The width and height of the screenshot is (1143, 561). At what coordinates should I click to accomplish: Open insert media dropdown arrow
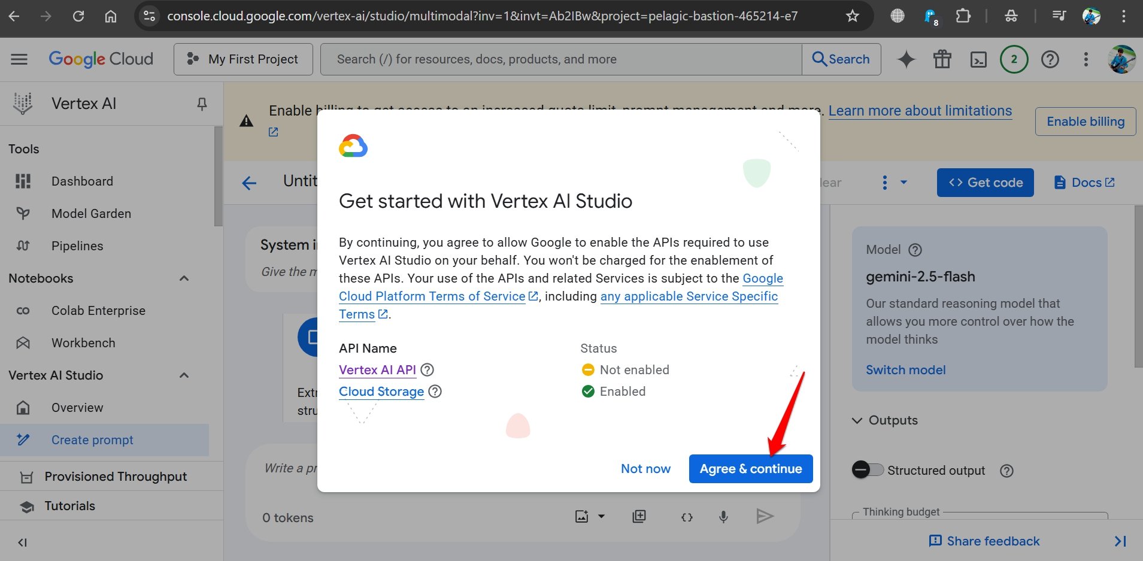point(602,516)
